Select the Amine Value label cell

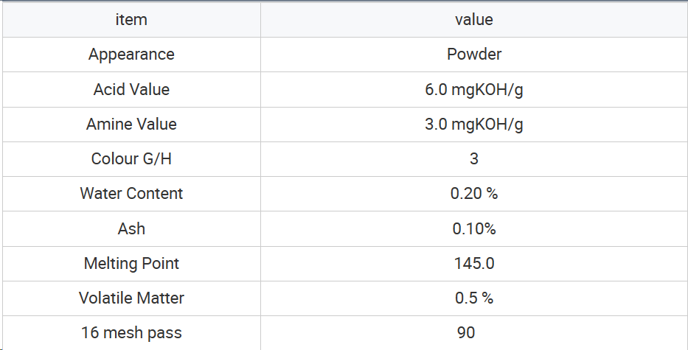(x=131, y=124)
